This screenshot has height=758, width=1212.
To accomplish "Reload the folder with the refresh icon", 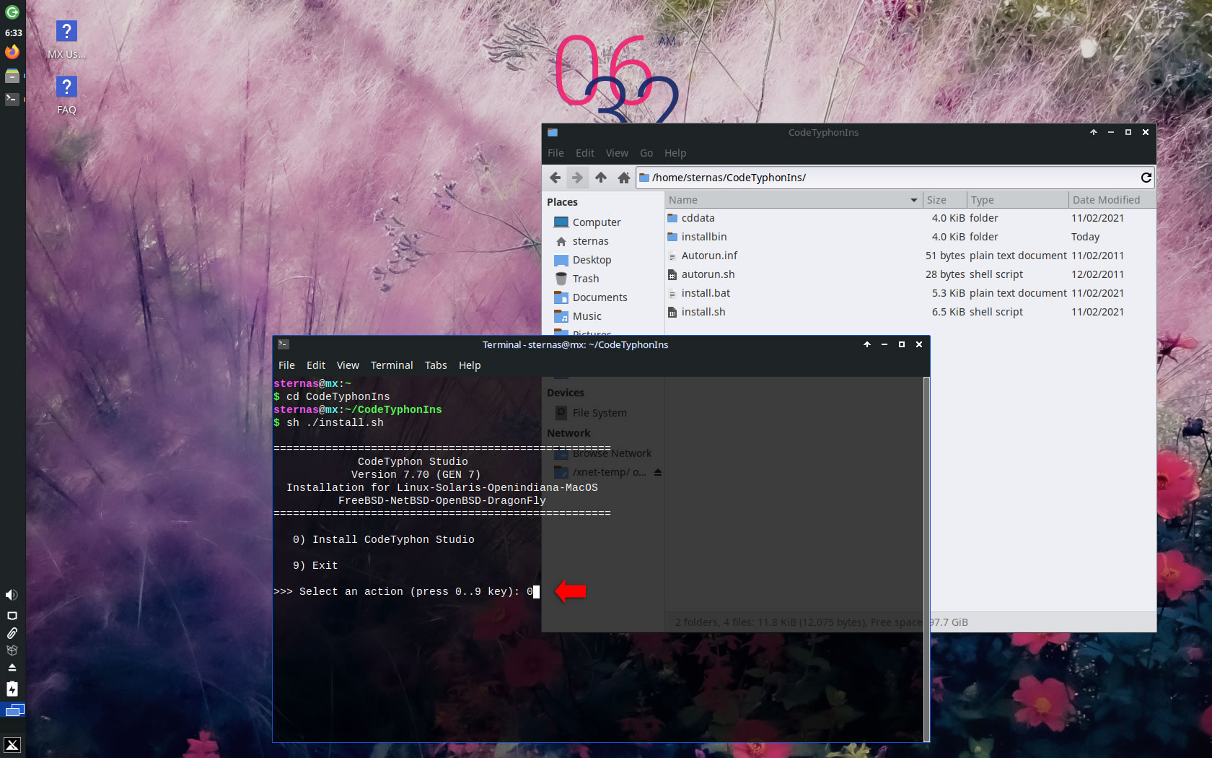I will pos(1146,178).
